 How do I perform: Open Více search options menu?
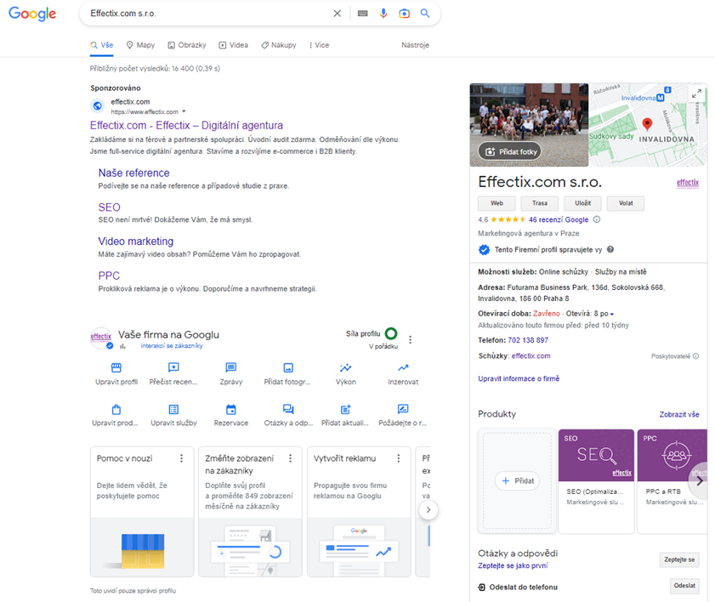click(319, 45)
